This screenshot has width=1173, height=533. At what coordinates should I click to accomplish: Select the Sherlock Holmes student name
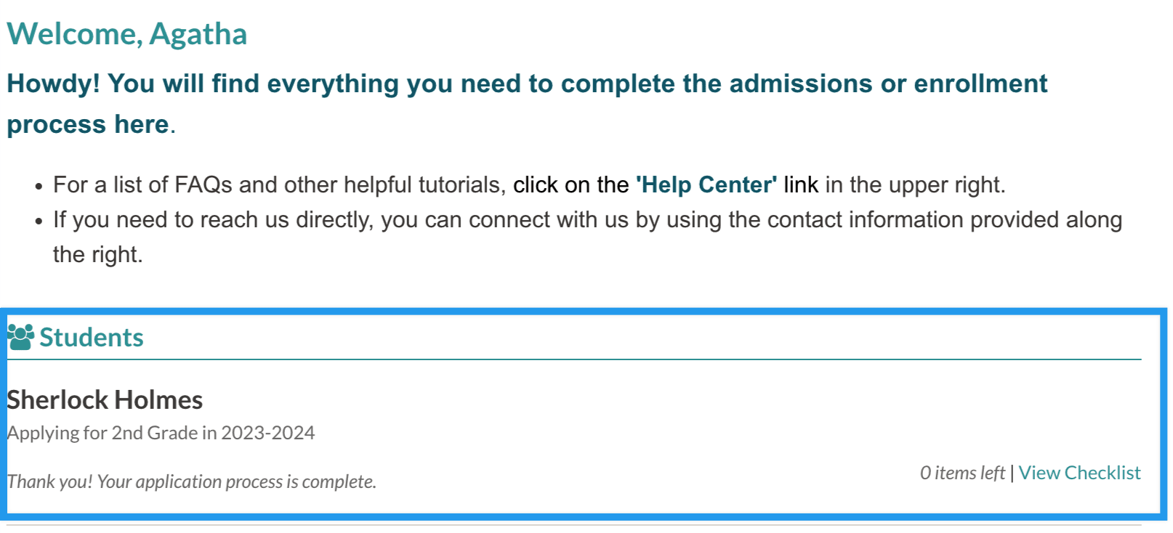coord(105,400)
